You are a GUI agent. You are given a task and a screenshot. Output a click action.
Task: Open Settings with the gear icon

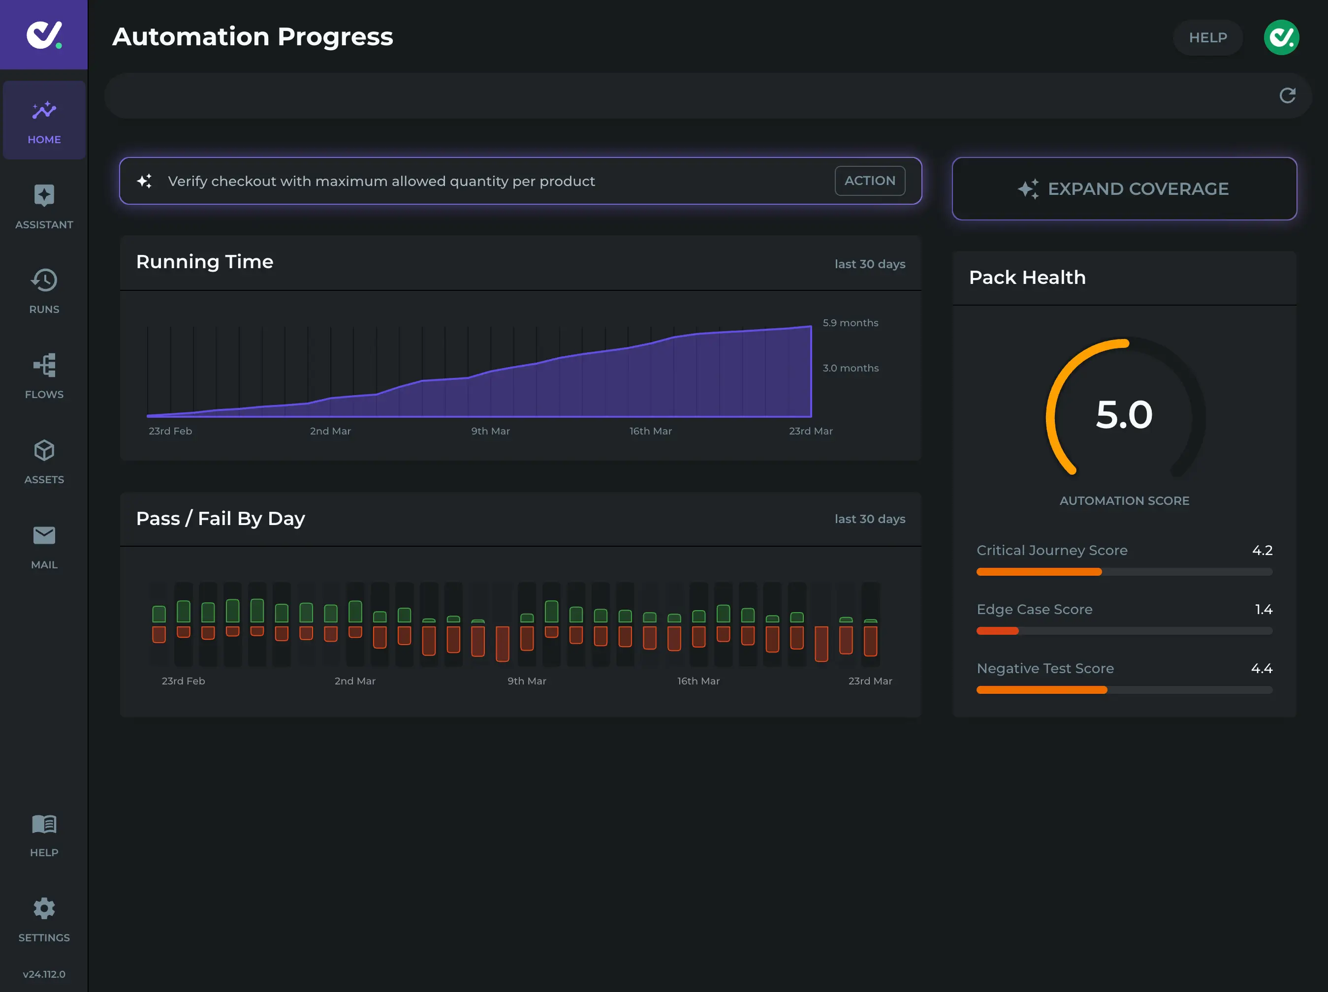click(x=44, y=908)
